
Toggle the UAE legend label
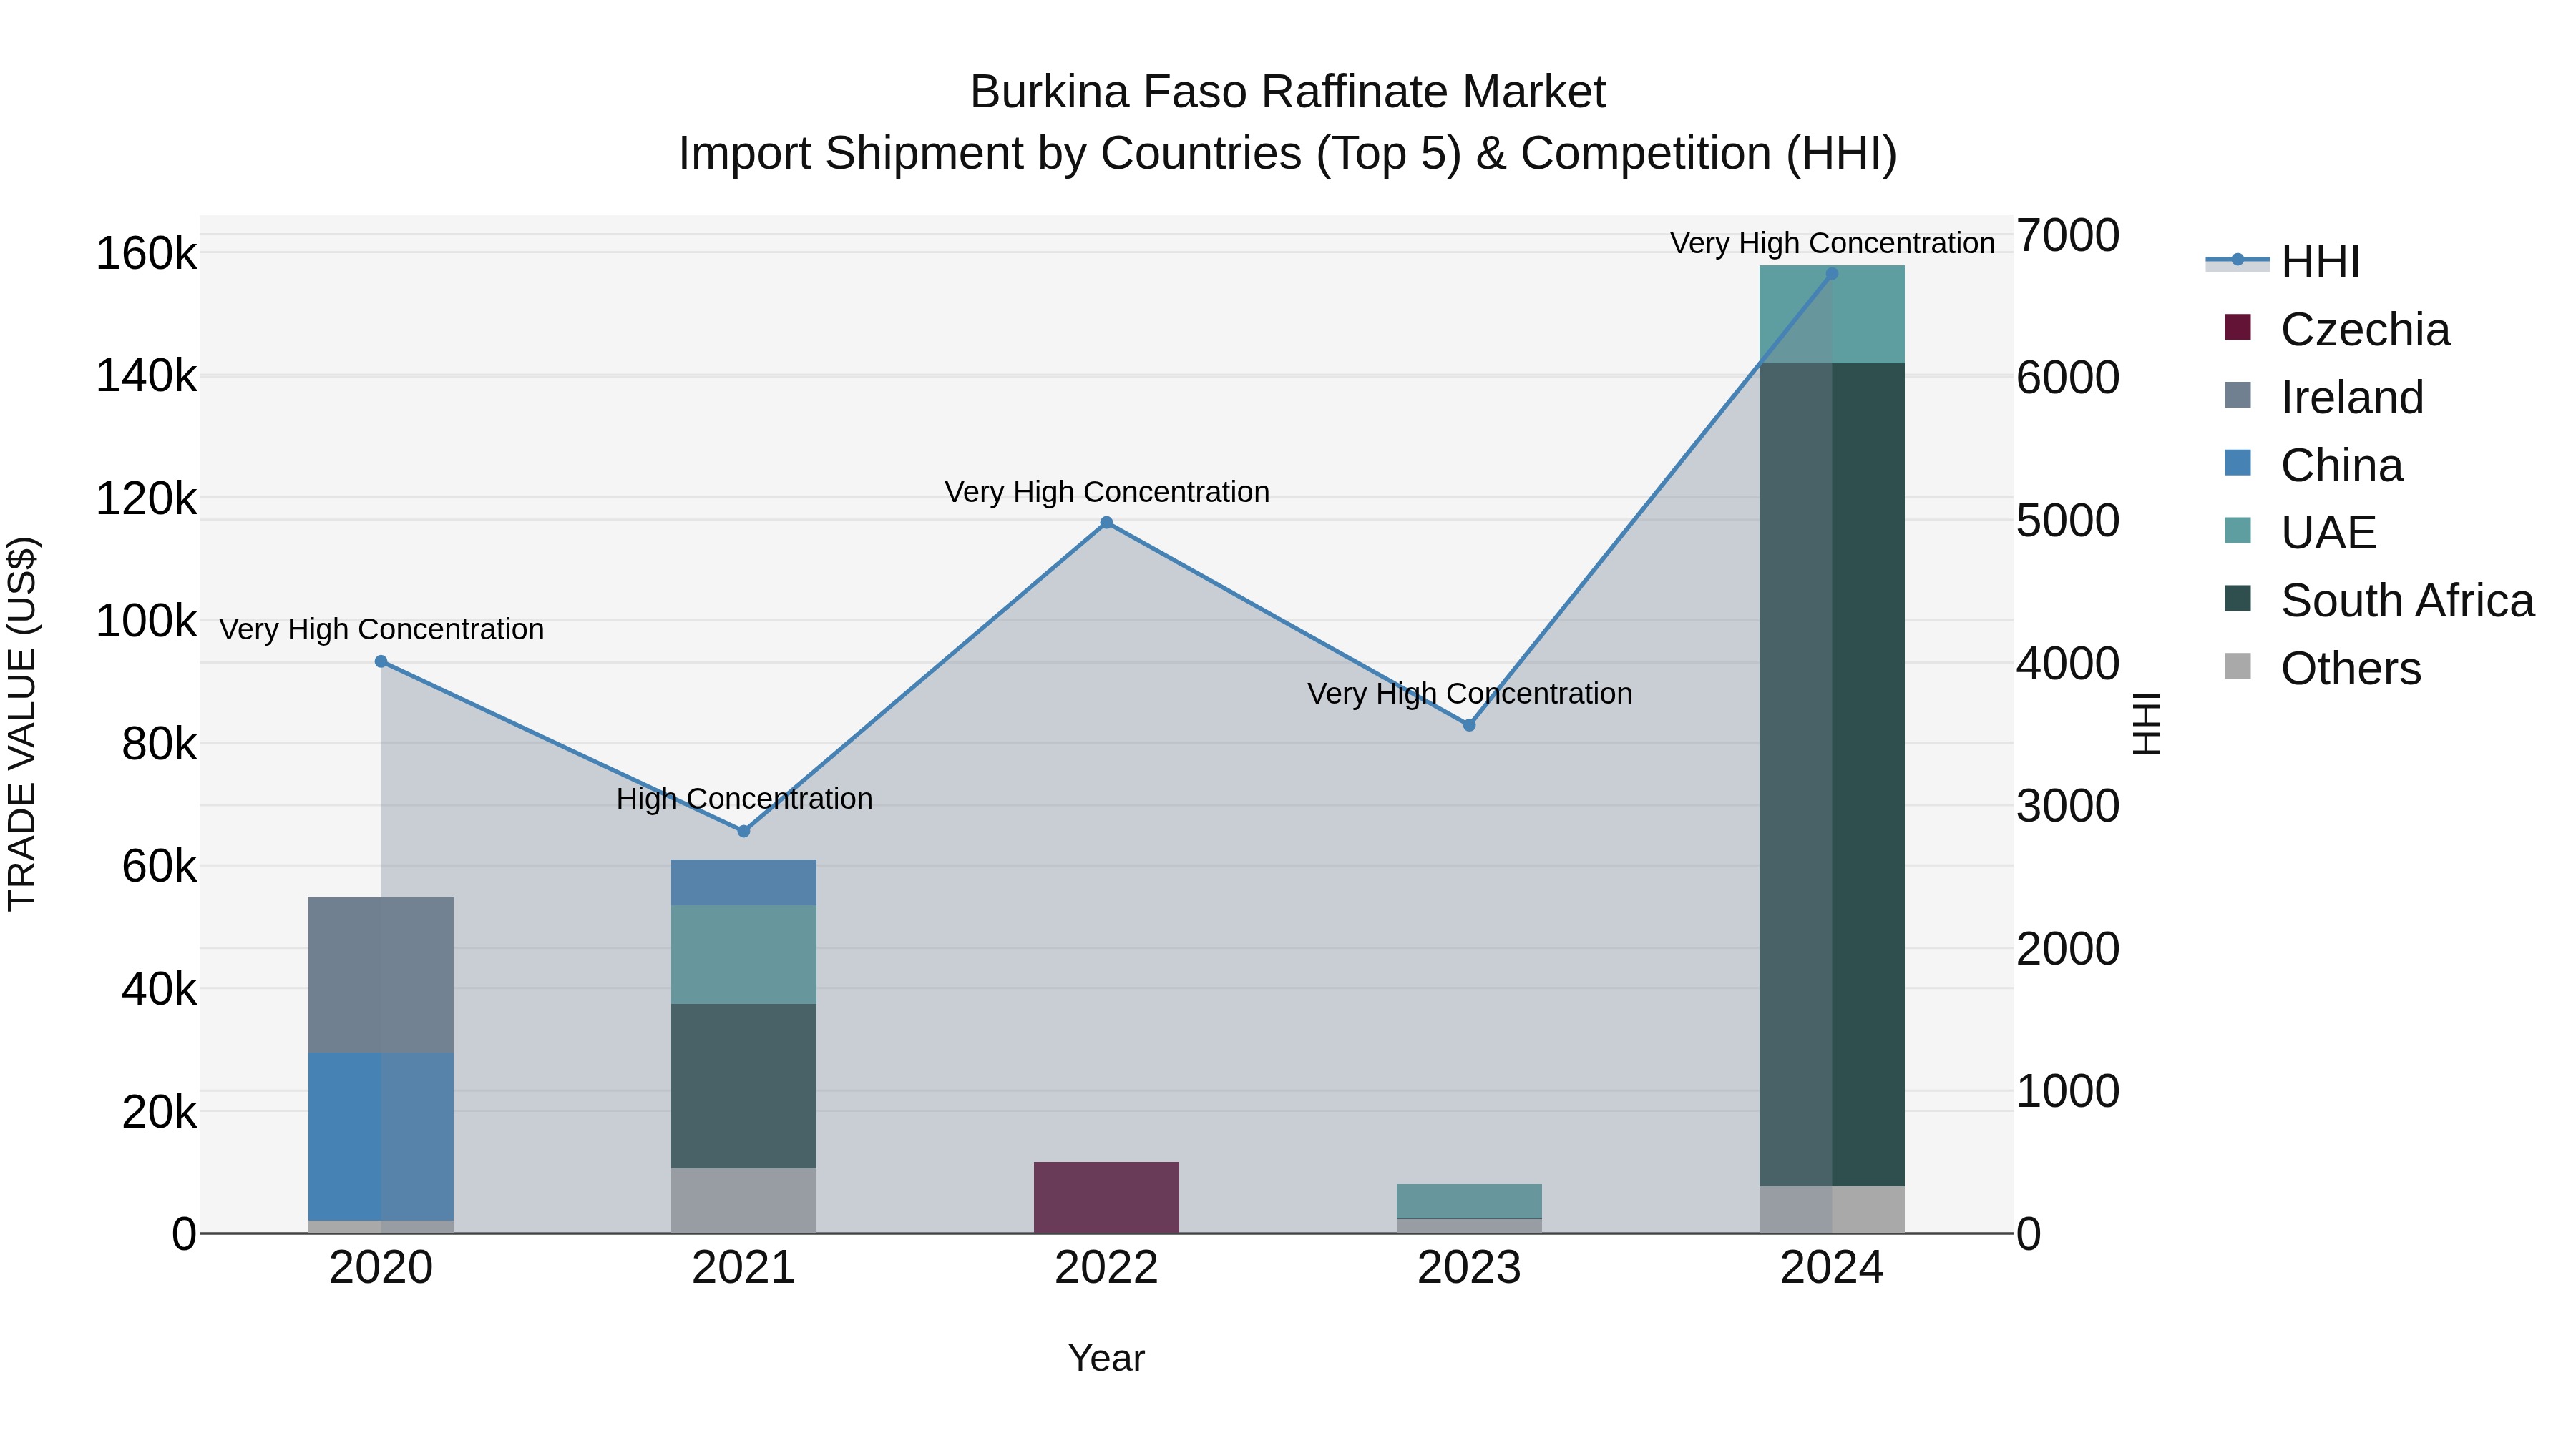[x=2328, y=533]
